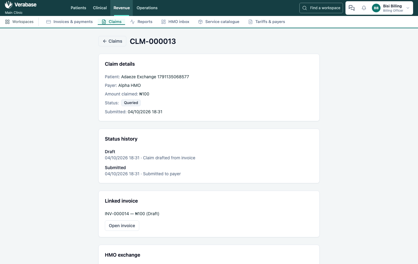Click the Workspaces grid icon
This screenshot has height=264, width=418.
click(7, 22)
